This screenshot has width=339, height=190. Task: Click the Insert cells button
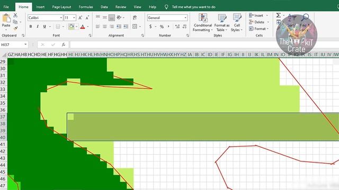tap(258, 15)
